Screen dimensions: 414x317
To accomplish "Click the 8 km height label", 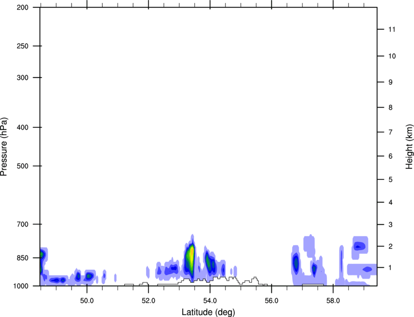I will 391,107.
